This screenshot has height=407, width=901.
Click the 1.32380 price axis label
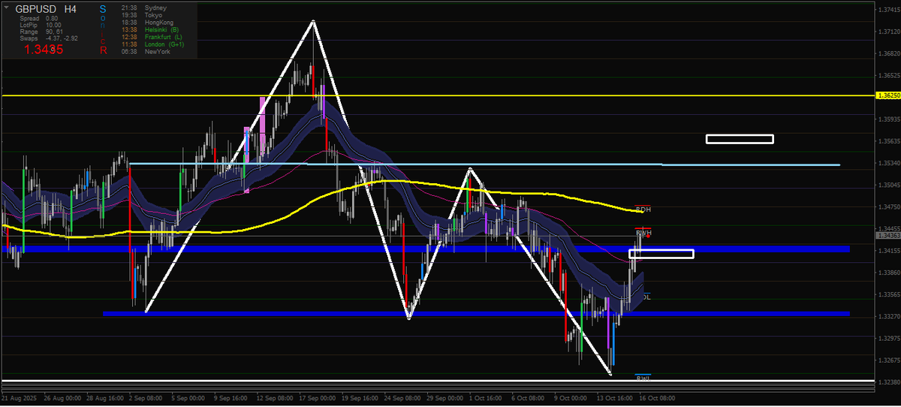click(887, 381)
